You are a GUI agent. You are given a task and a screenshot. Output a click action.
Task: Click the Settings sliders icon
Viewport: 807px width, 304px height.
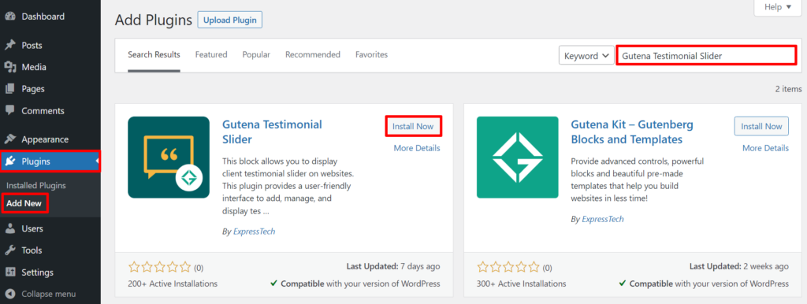[x=9, y=272]
